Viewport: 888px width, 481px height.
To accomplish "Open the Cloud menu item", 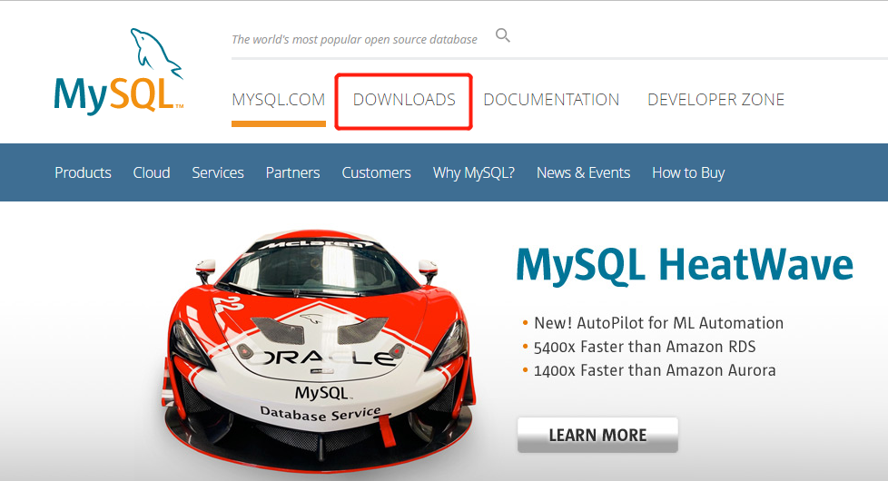I will click(152, 172).
